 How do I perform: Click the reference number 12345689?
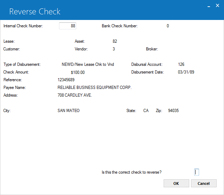(66, 80)
